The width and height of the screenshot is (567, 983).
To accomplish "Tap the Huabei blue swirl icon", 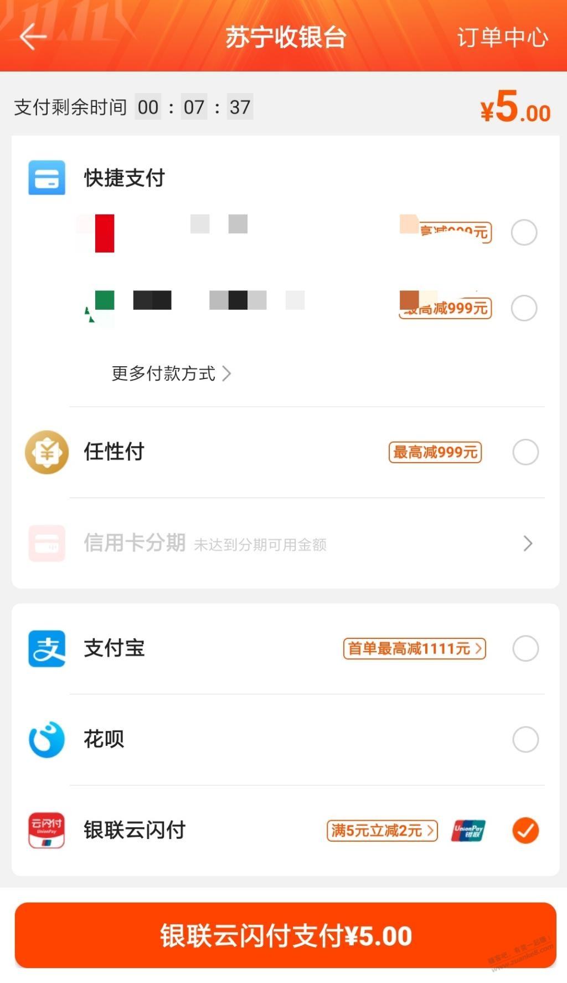I will click(x=47, y=739).
